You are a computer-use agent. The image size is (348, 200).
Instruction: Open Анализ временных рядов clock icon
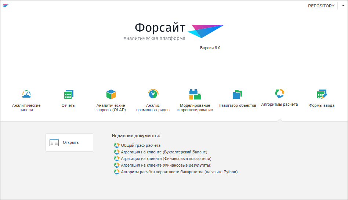pos(153,94)
